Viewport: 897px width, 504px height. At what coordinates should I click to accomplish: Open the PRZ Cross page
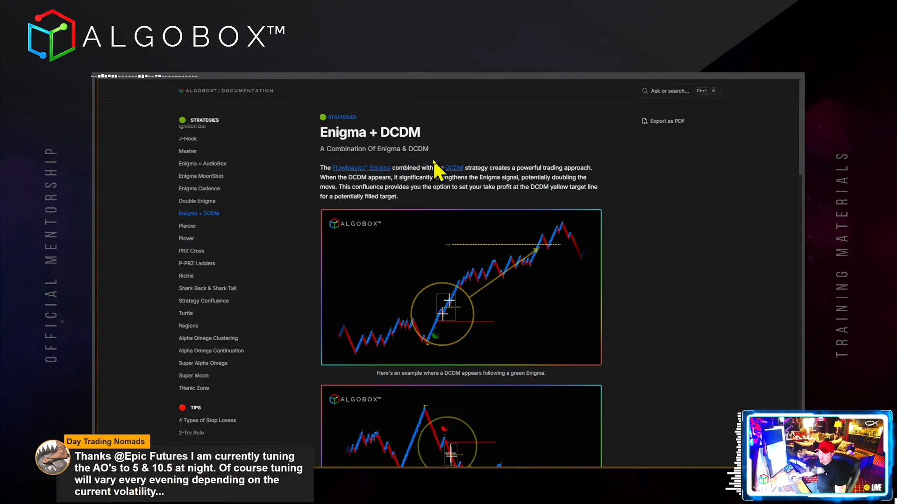[x=191, y=251]
